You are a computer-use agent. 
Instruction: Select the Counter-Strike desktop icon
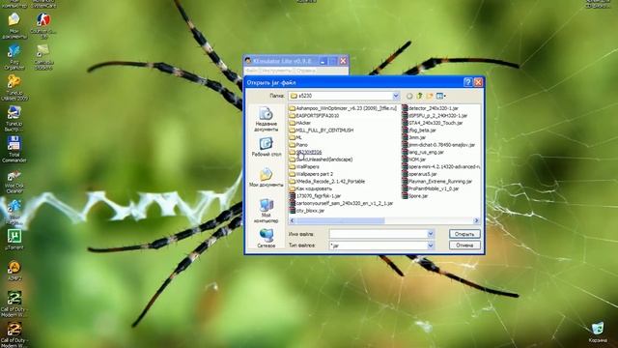(x=42, y=26)
